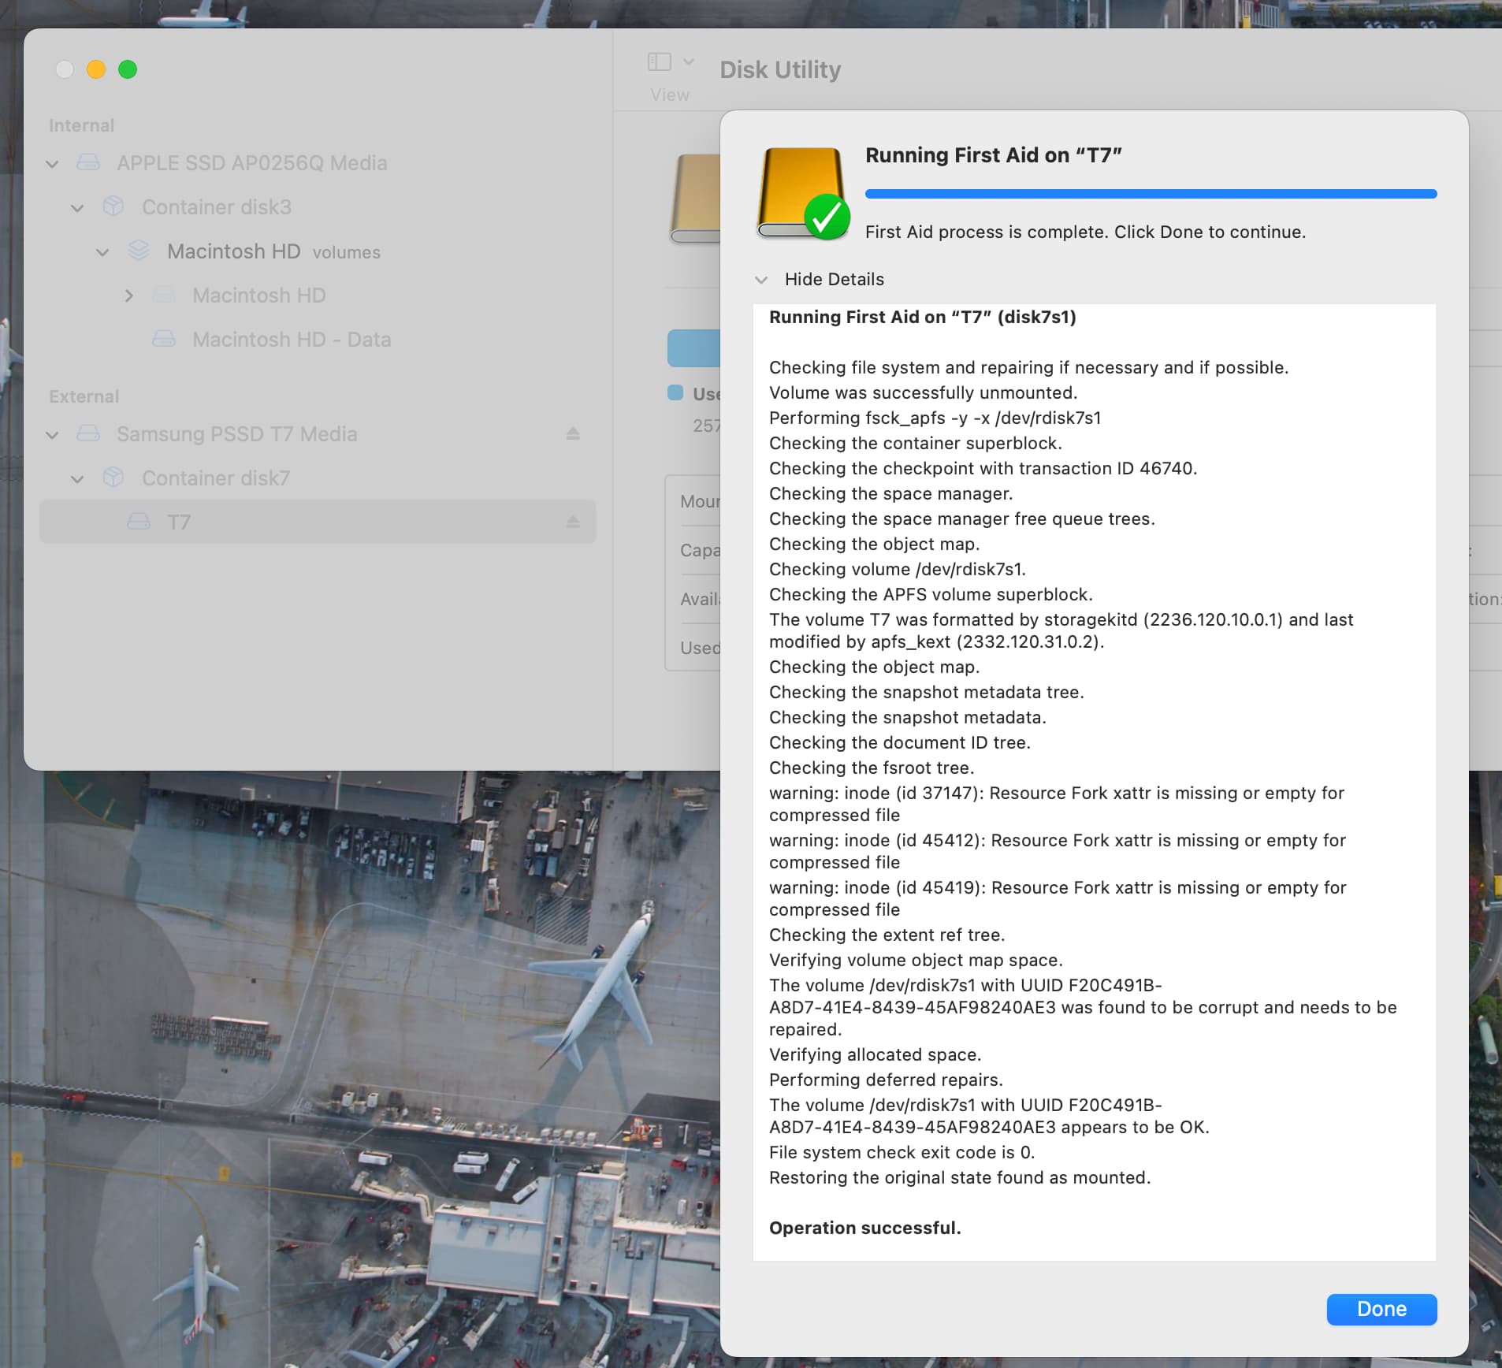This screenshot has width=1502, height=1368.
Task: Click 'Restoring the original state found as mounted.'
Action: [x=960, y=1177]
